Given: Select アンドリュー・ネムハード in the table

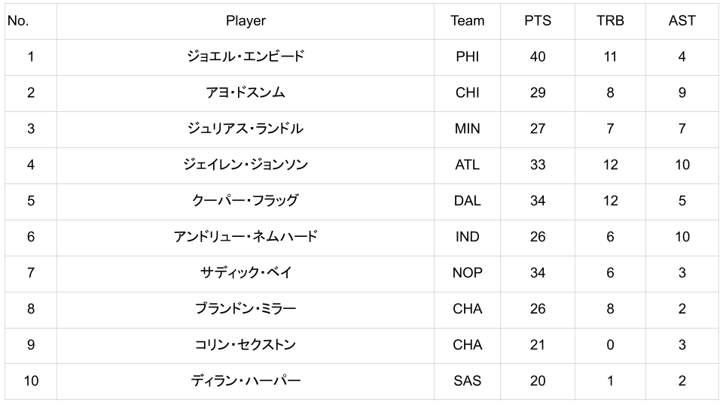Looking at the screenshot, I should 246,237.
